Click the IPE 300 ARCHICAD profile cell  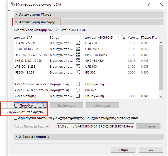click(x=90, y=72)
